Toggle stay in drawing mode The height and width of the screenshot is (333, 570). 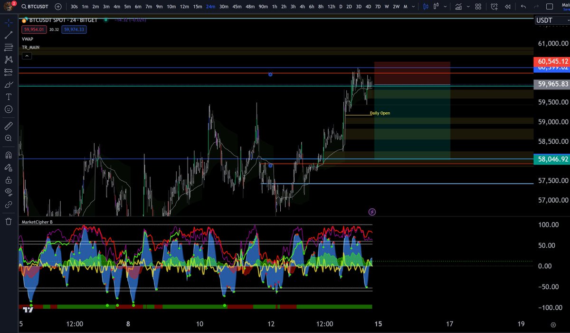tap(9, 167)
